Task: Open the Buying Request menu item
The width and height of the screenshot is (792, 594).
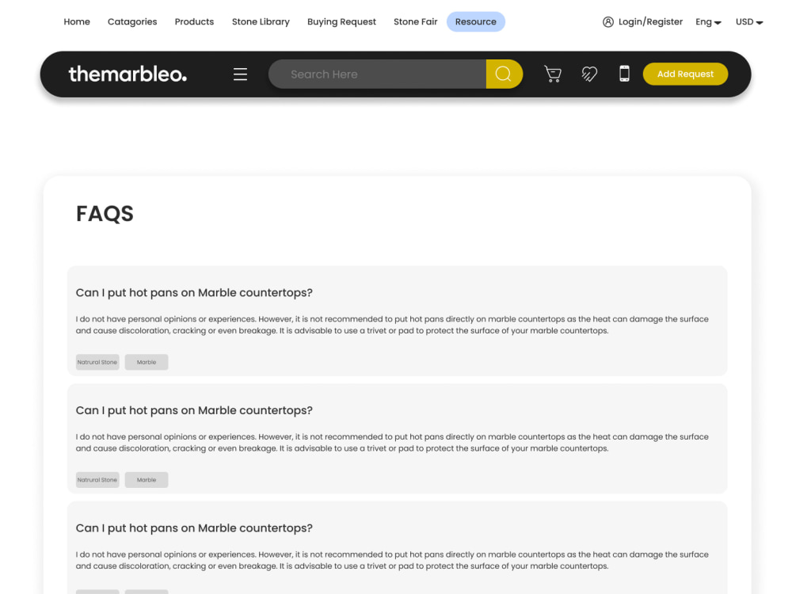Action: 341,21
